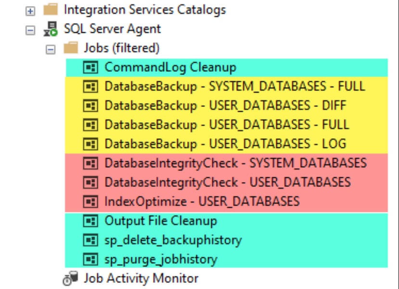Collapse the Jobs (filtered) folder
The height and width of the screenshot is (289, 399).
(51, 50)
